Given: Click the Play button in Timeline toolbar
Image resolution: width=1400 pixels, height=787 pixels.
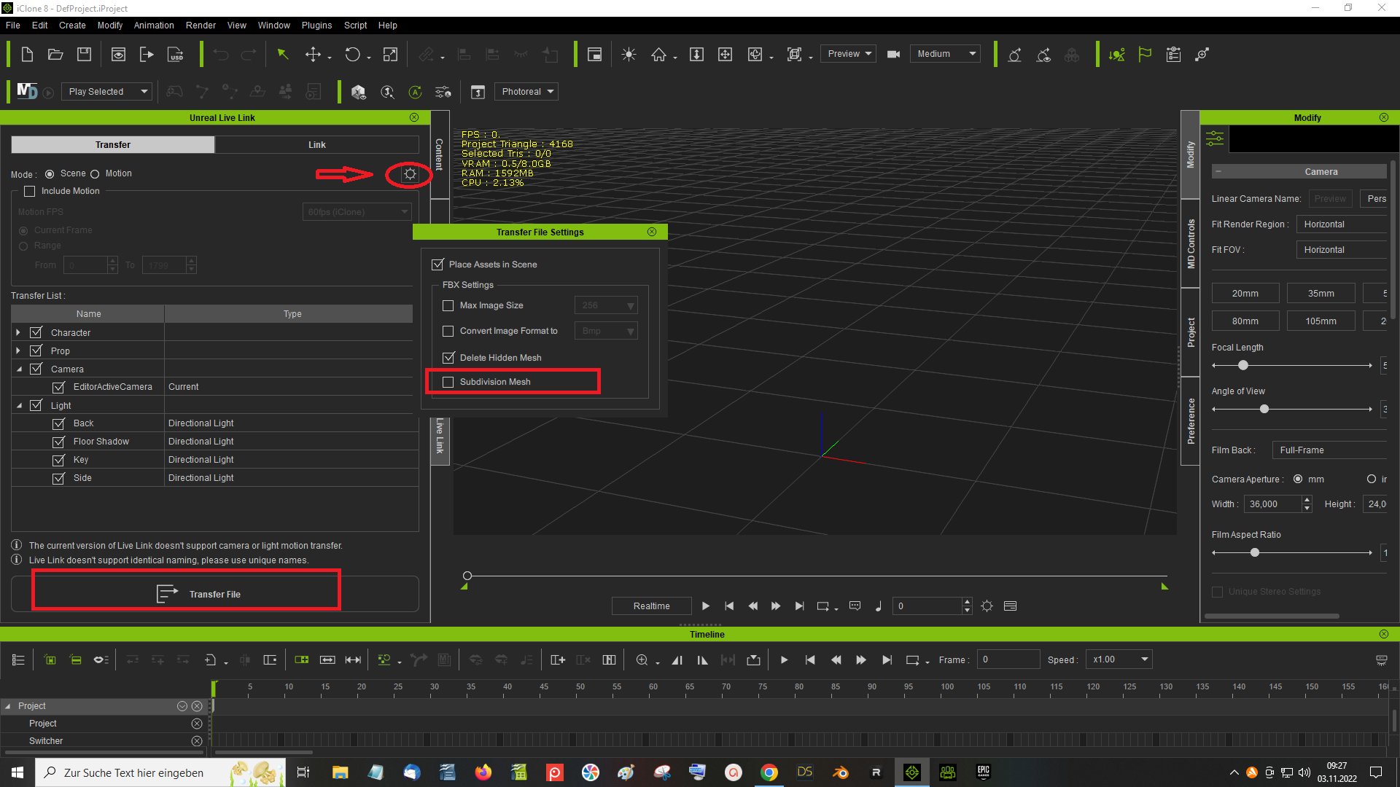Looking at the screenshot, I should [x=784, y=660].
